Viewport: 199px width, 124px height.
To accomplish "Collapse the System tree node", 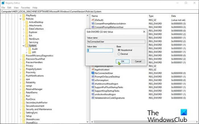I will pos(24,46).
